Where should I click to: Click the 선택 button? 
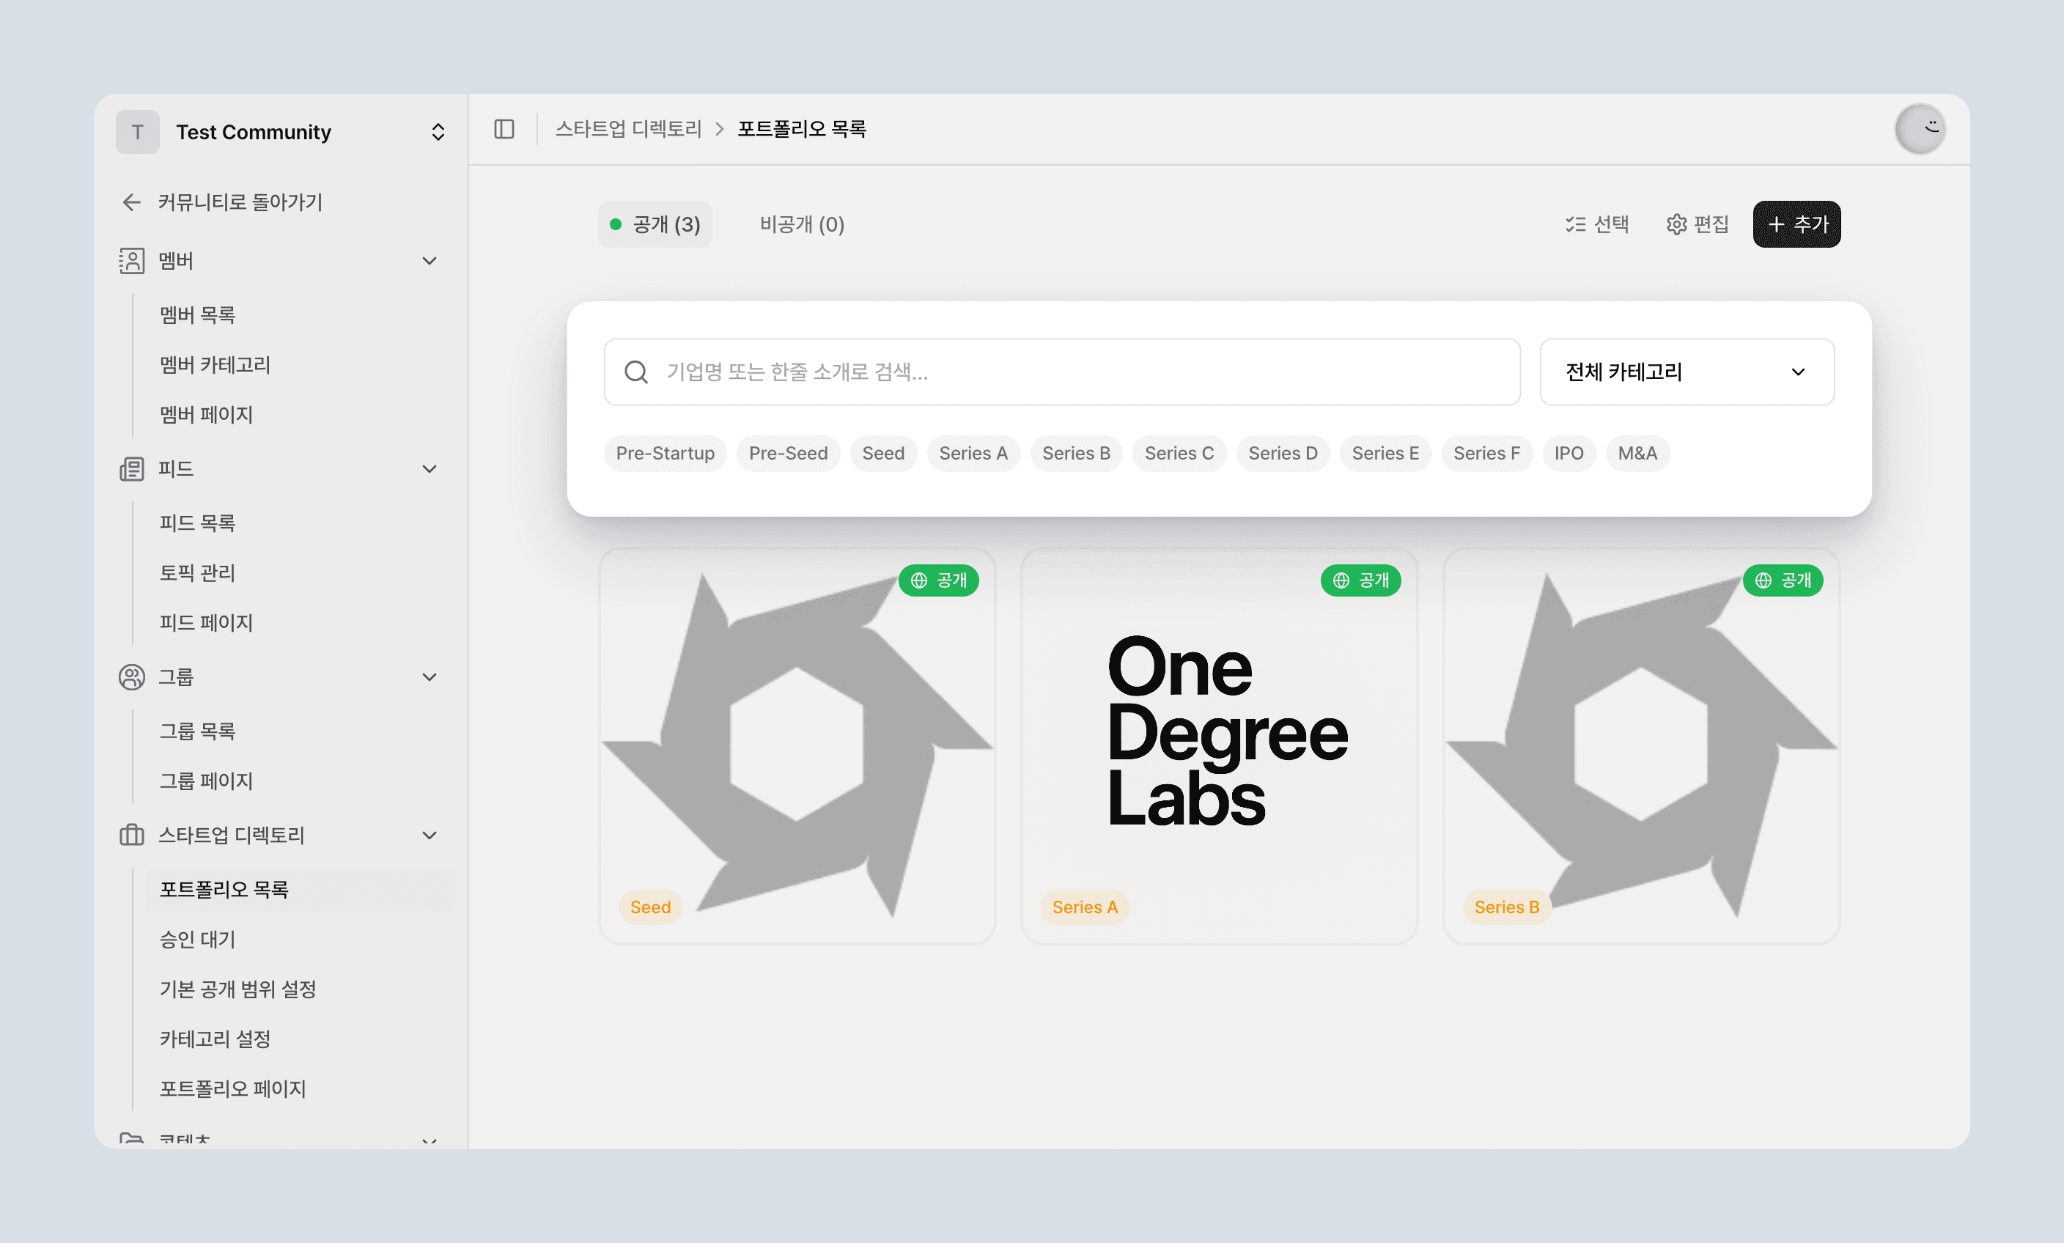coord(1596,224)
